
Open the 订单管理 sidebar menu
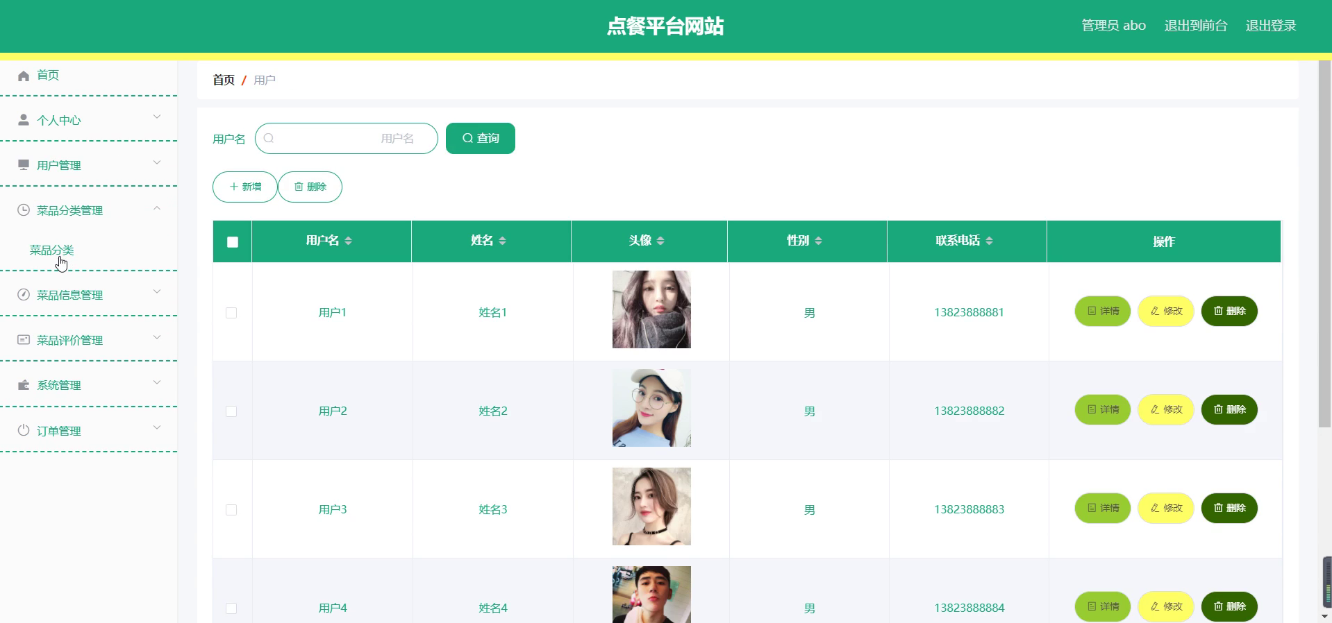pos(89,431)
